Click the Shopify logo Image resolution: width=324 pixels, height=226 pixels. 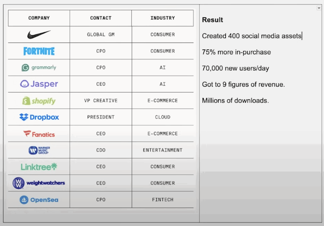click(39, 101)
